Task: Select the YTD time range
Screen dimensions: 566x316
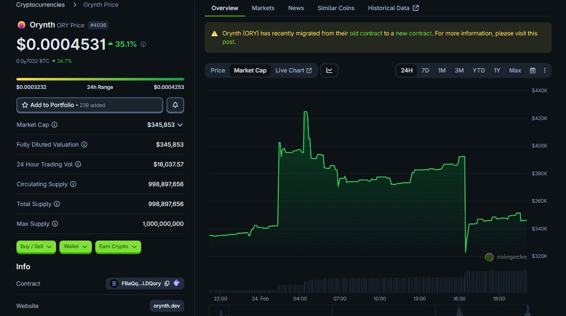Action: pyautogui.click(x=479, y=70)
